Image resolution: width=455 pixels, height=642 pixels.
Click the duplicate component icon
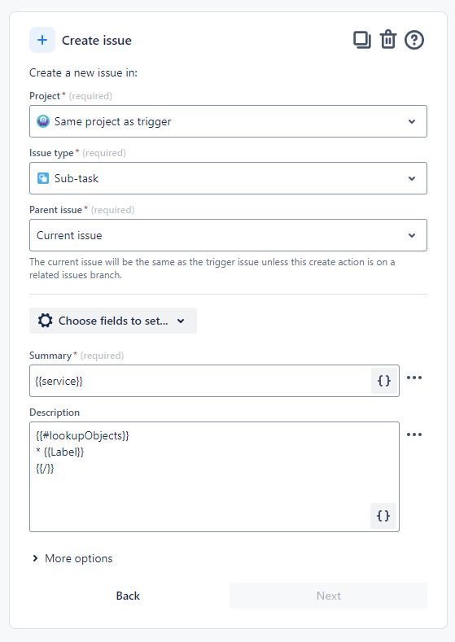pyautogui.click(x=362, y=40)
